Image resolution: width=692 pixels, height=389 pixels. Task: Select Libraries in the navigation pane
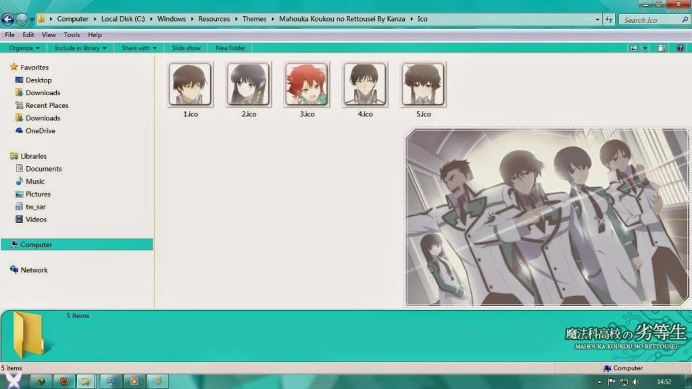click(34, 156)
